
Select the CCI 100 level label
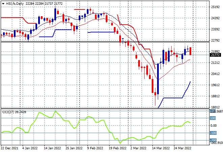[213, 118]
